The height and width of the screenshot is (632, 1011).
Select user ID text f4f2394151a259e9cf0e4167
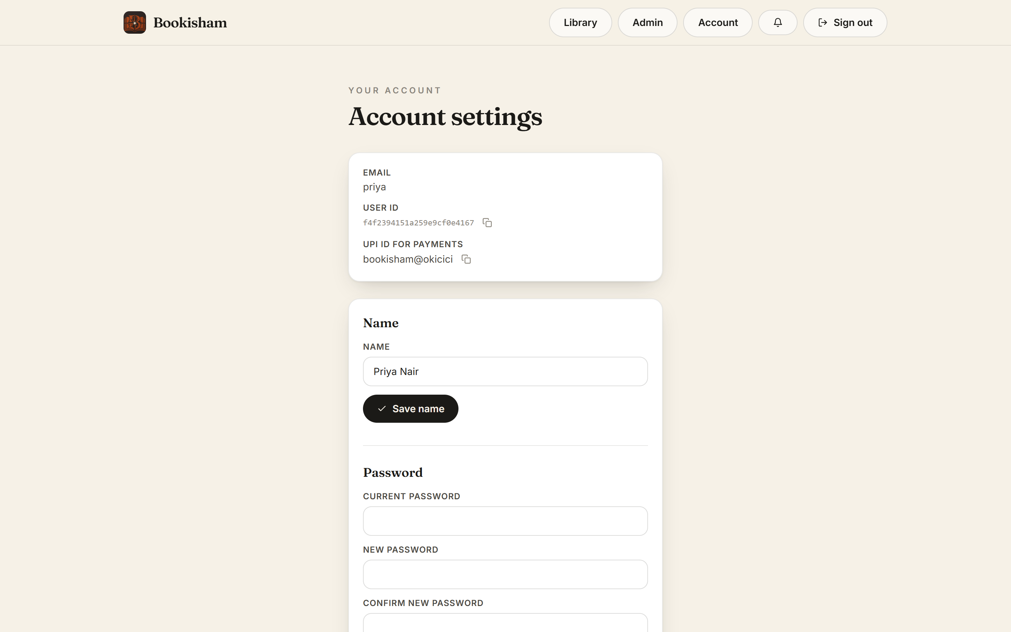point(418,223)
